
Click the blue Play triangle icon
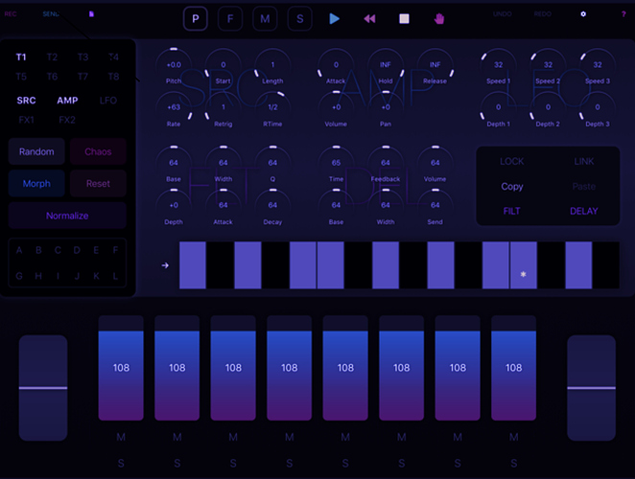pos(334,18)
